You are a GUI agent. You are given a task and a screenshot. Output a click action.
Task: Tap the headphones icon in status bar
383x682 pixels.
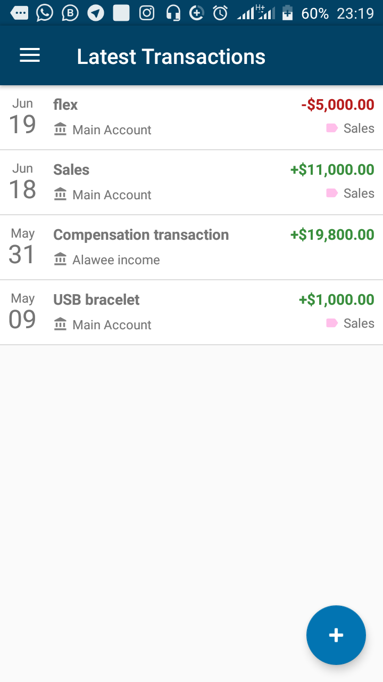(x=173, y=13)
